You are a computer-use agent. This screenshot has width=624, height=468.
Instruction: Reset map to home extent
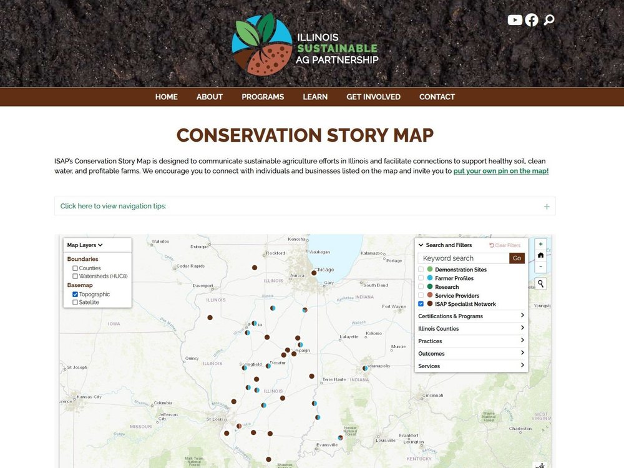pos(540,255)
